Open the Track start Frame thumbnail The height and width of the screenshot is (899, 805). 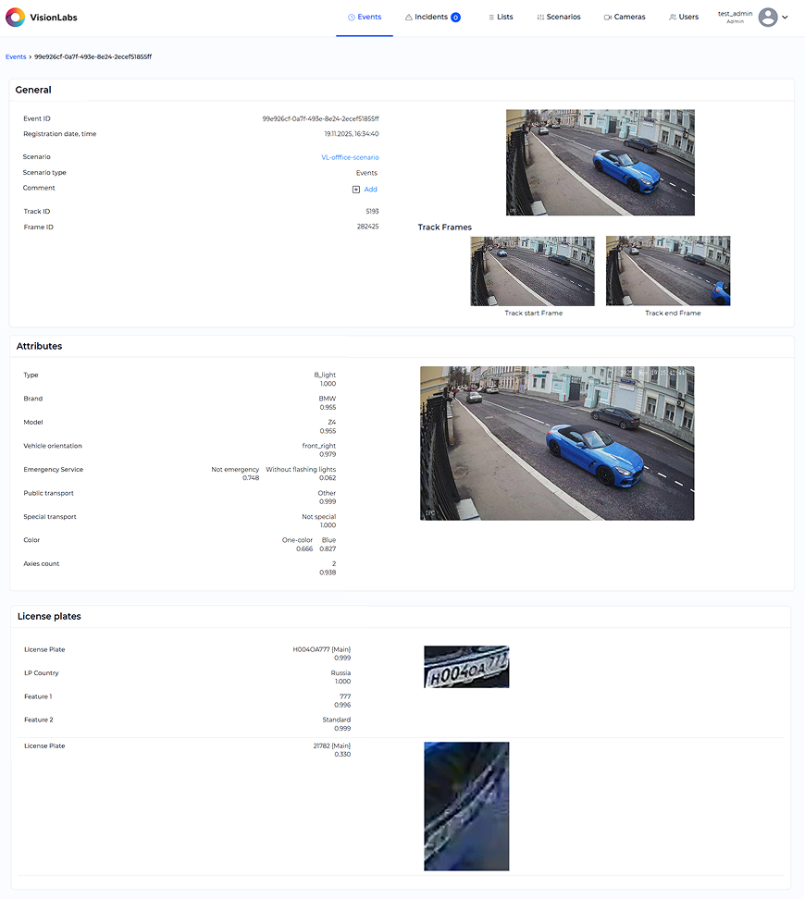click(x=532, y=271)
